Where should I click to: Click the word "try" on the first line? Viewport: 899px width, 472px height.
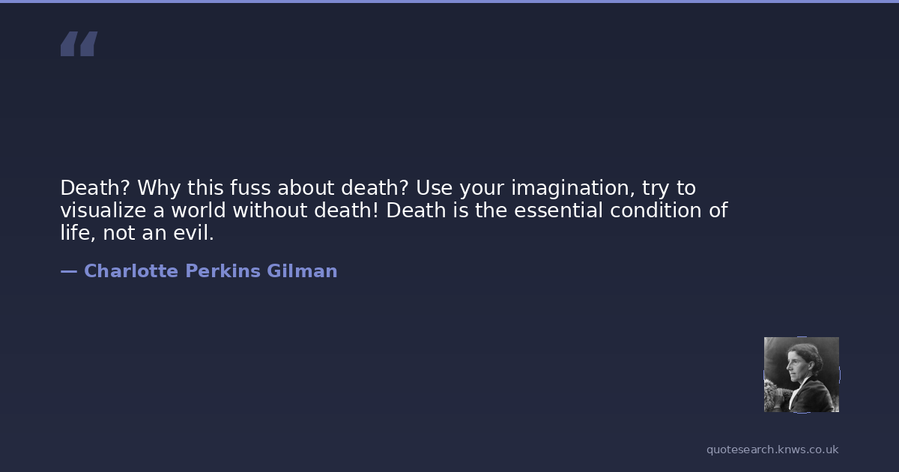(656, 188)
